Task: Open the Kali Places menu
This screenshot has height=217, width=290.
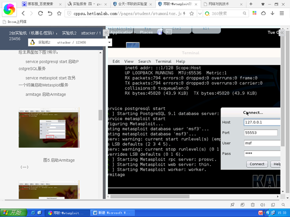Action: 146,32
